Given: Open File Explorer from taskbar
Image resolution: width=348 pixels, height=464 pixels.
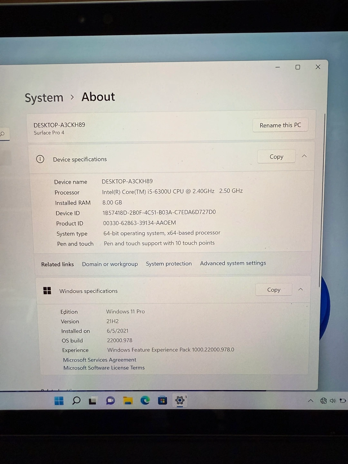Looking at the screenshot, I should coord(128,401).
